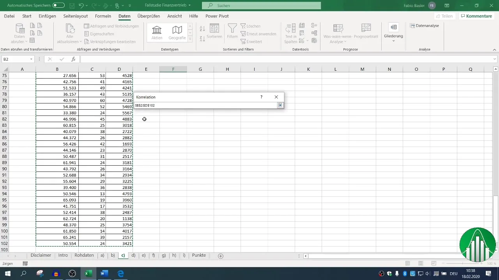Click Verknüpfungen bearbeiten button
This screenshot has width=499, height=280.
110,42
